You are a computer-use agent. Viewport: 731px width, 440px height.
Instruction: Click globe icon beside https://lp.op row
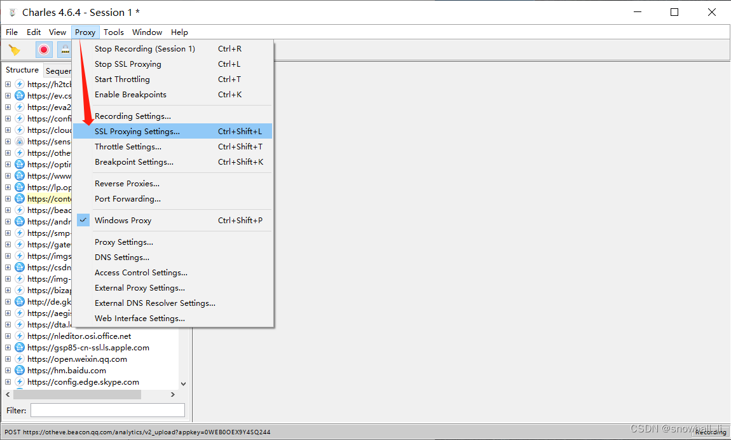click(20, 187)
